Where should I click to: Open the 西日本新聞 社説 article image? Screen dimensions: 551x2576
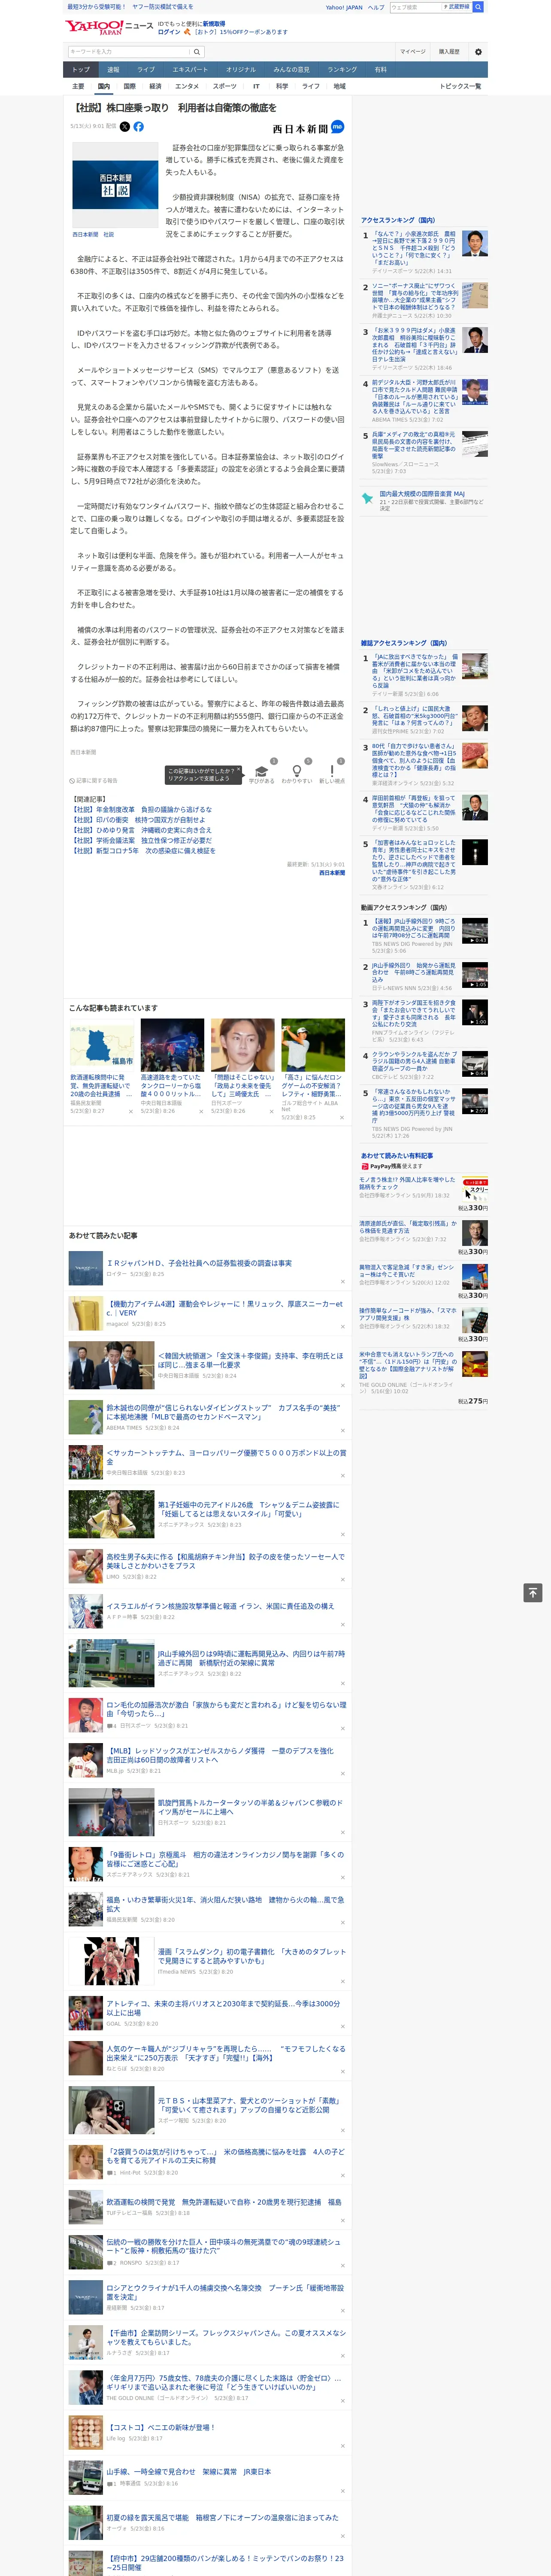(115, 185)
